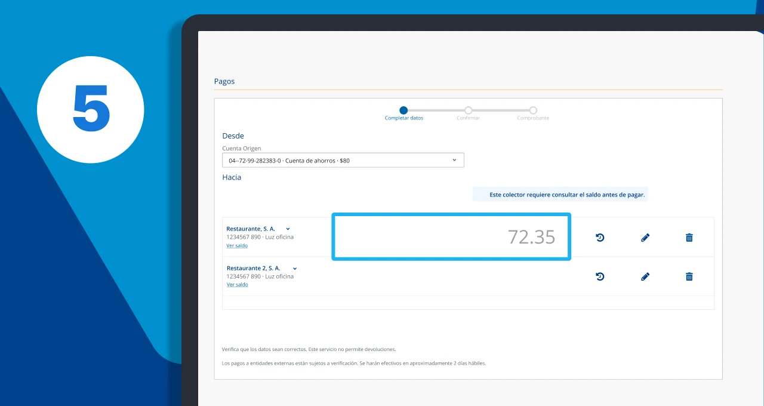Select the Confirmar step circle
764x406 pixels.
pyautogui.click(x=469, y=110)
